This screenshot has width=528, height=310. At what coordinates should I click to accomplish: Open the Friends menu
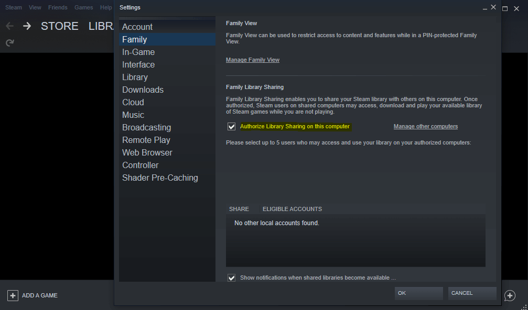[58, 8]
